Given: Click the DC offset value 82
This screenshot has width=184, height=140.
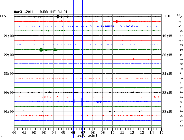Looking at the screenshot, I should click(x=181, y=126).
